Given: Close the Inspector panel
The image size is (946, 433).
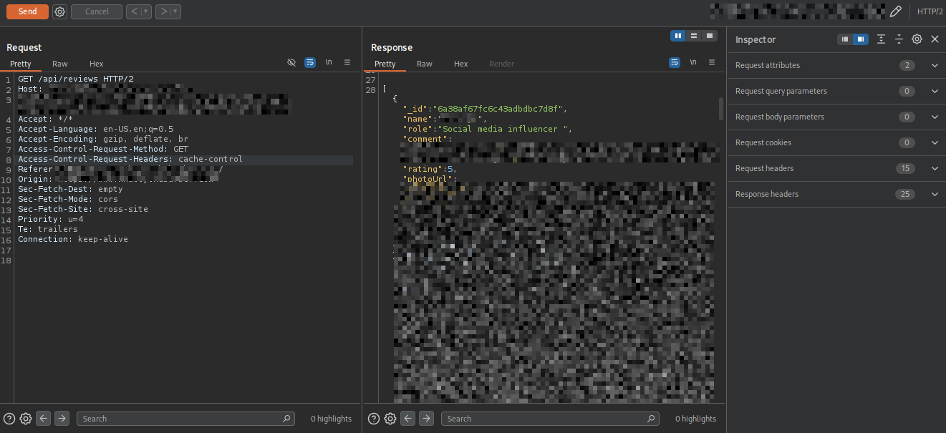Looking at the screenshot, I should [935, 39].
